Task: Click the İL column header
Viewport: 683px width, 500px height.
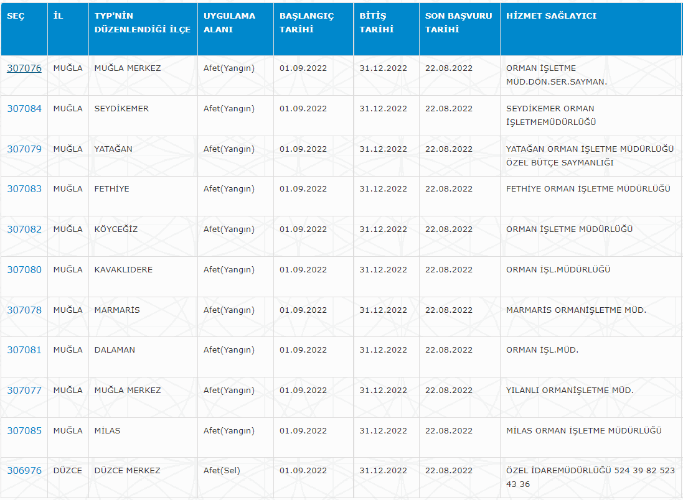Action: 58,16
